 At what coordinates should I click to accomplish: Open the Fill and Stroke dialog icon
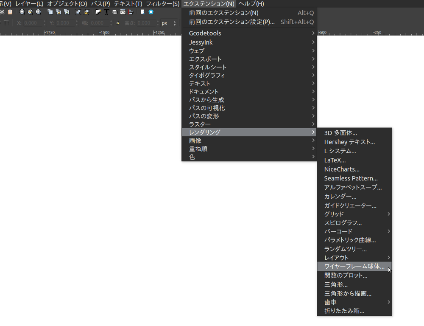click(x=98, y=12)
